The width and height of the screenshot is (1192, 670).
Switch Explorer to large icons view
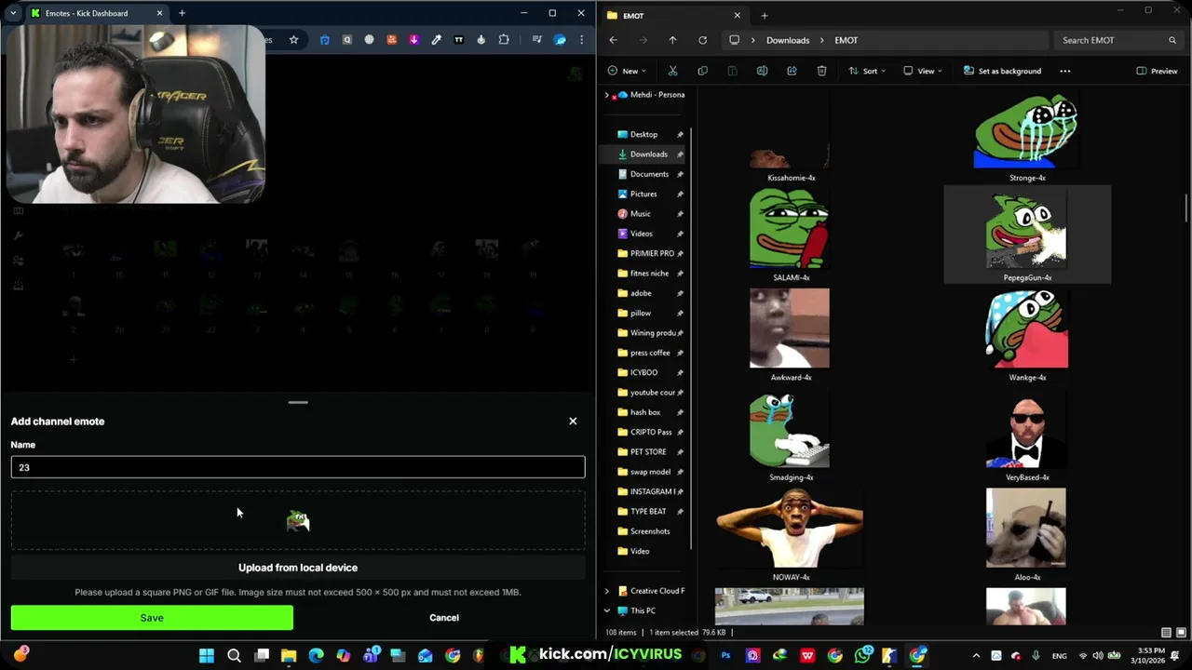[x=1181, y=633]
